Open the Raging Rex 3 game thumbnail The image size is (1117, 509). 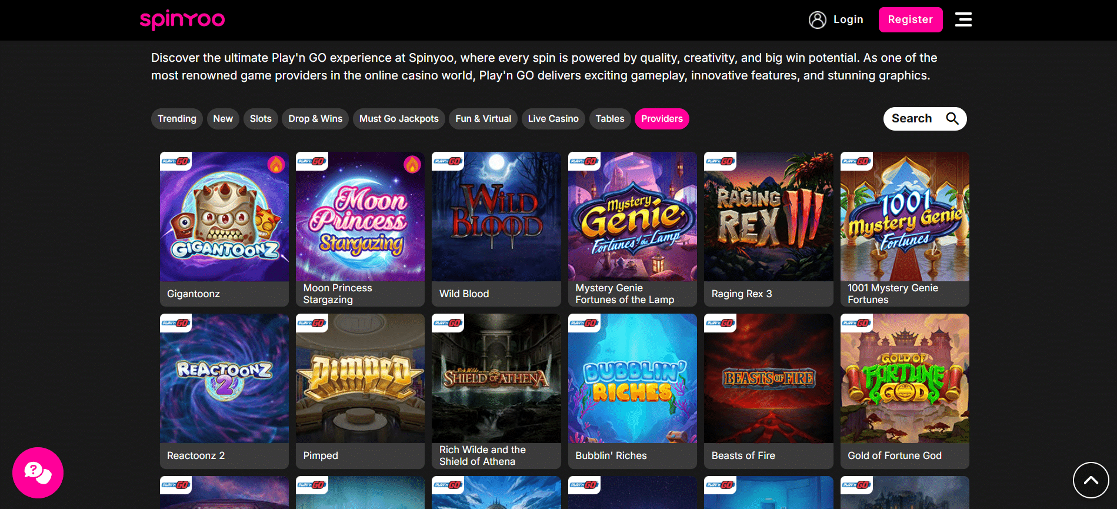[x=768, y=217]
